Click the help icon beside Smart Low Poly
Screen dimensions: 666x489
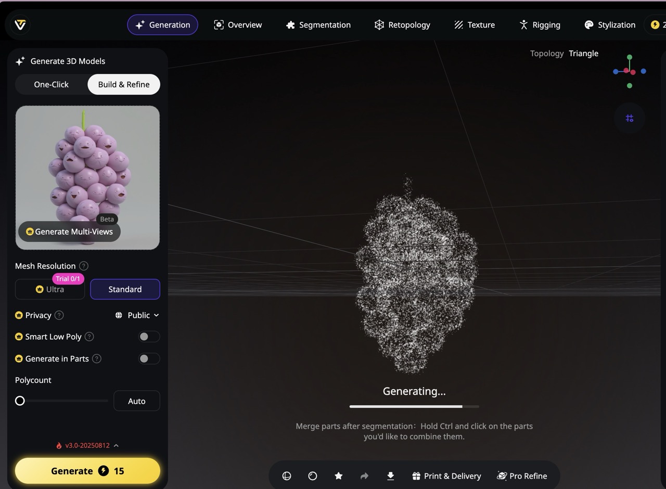coord(89,337)
